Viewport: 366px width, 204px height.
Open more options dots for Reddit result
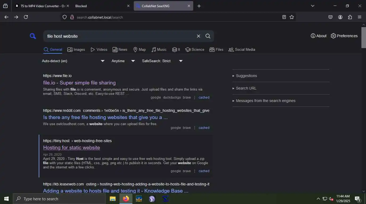tap(194, 128)
